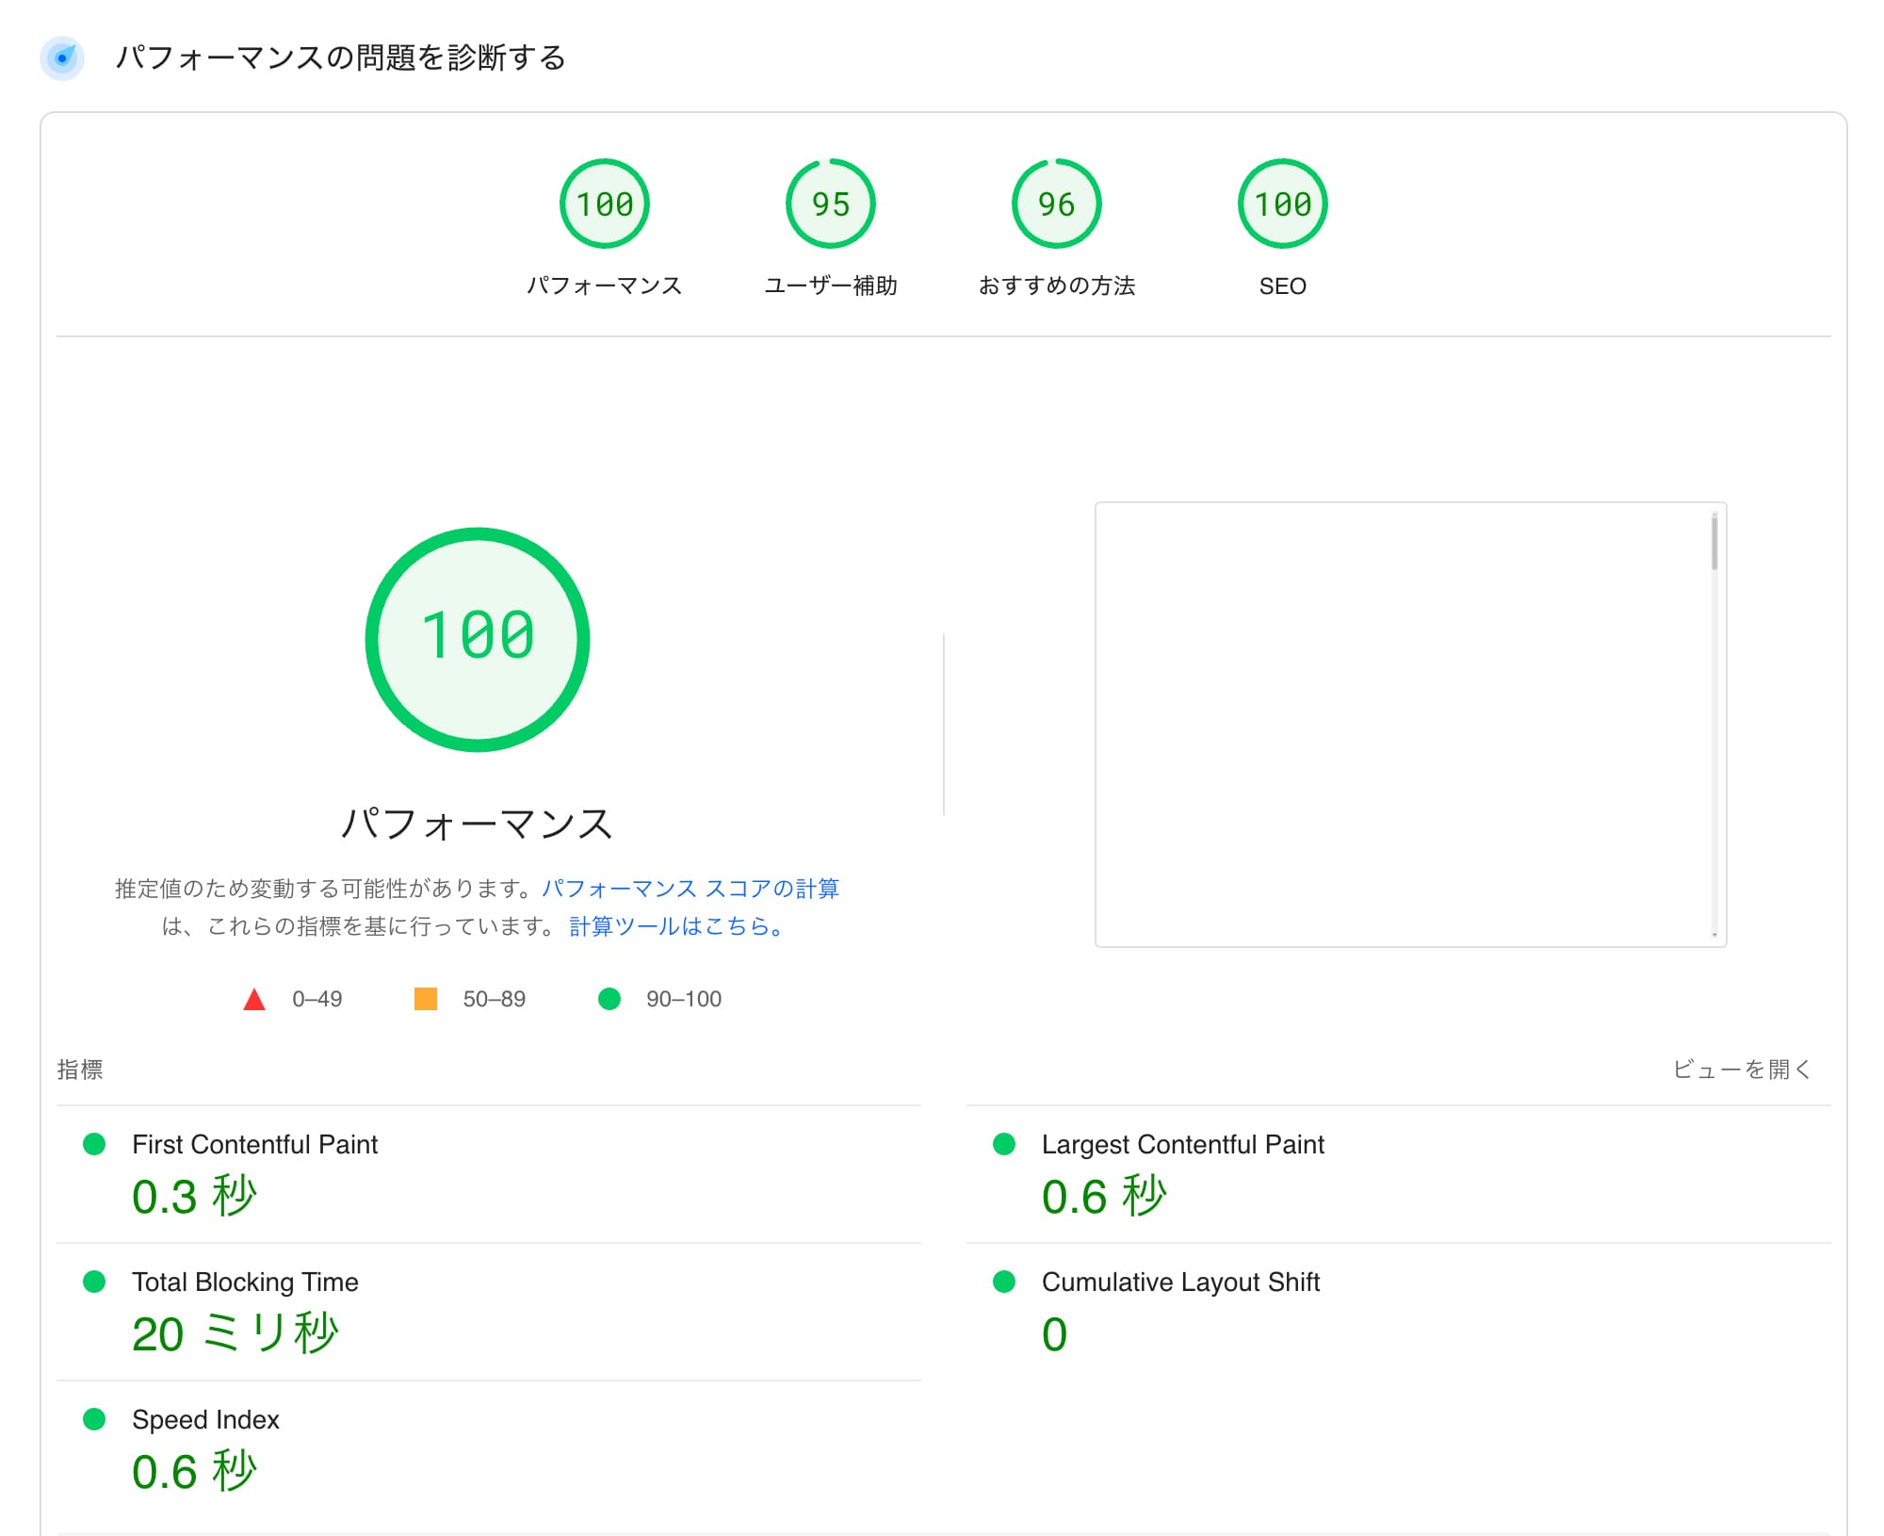Click red triangle 0–49 legend icon
Screen dimensions: 1884x1536
[254, 999]
